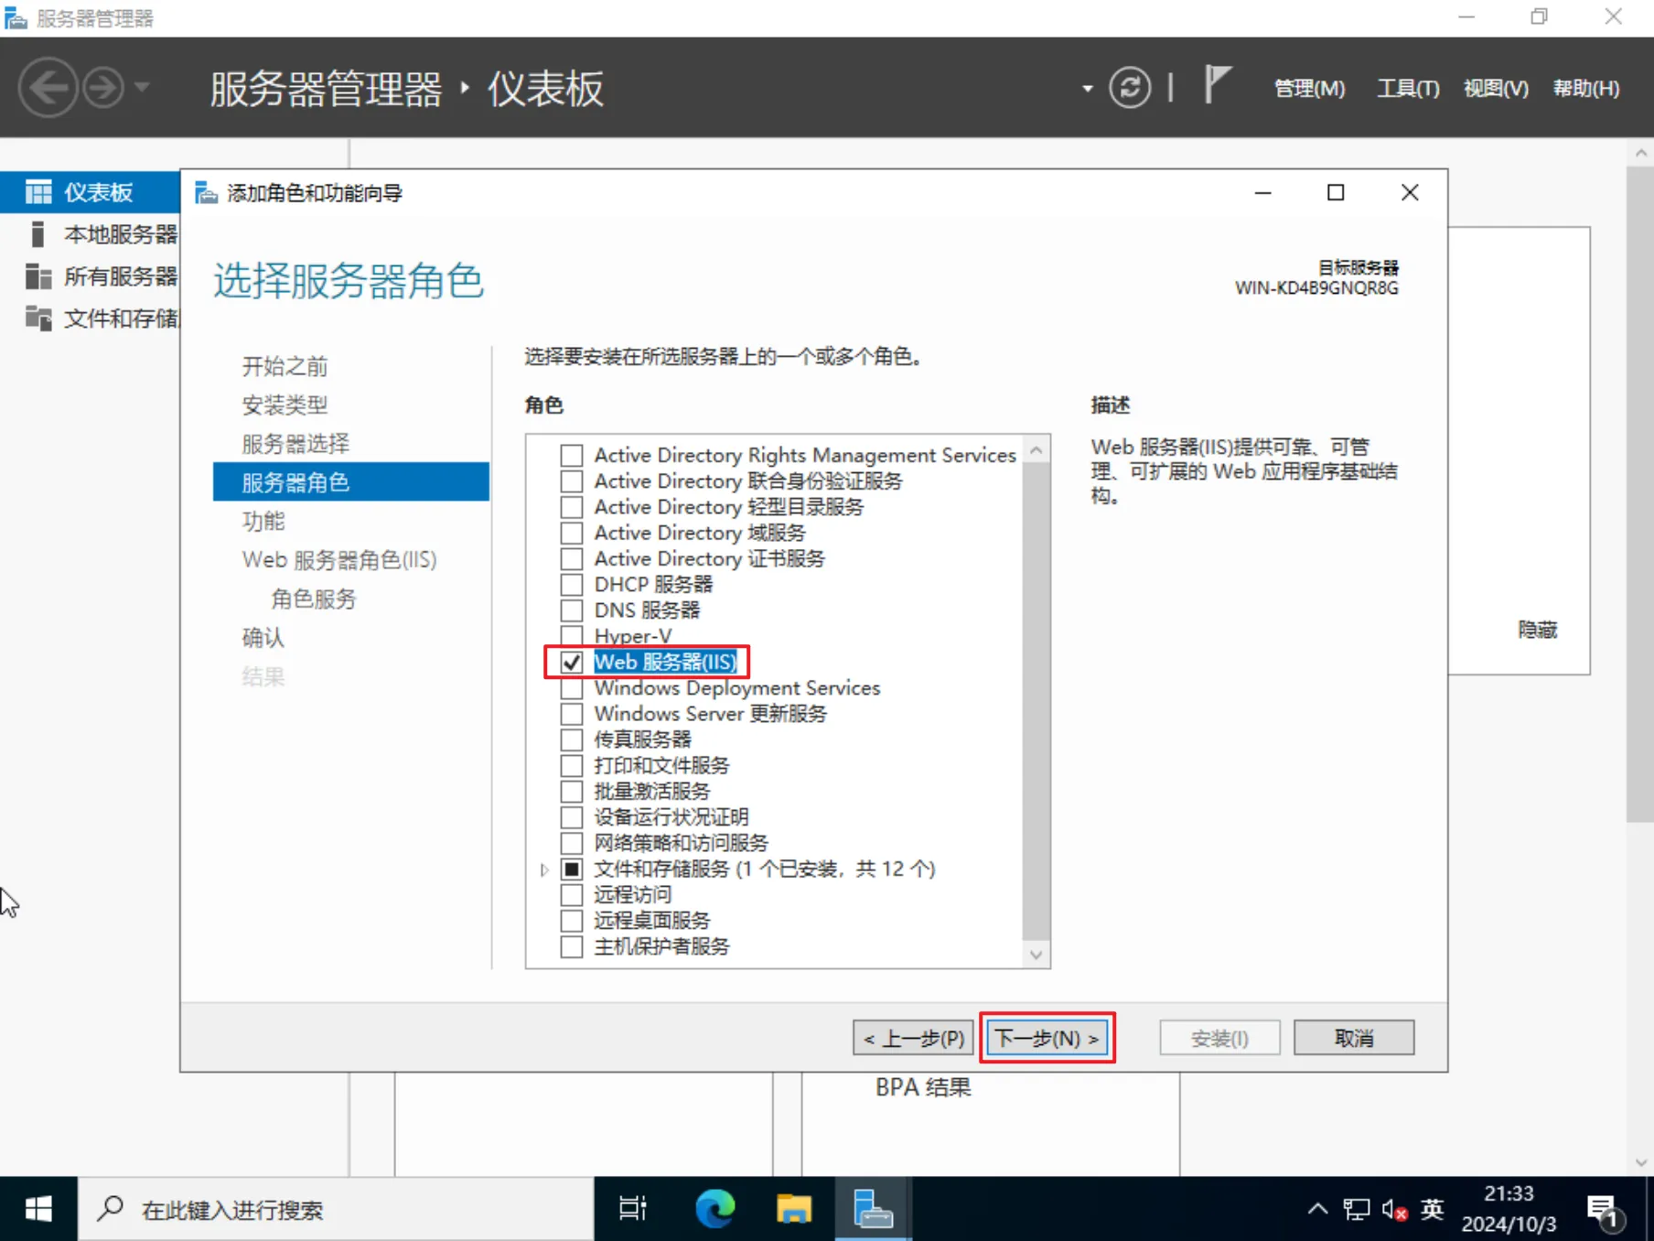Go to 确认 wizard step
The image size is (1654, 1241).
coord(263,637)
